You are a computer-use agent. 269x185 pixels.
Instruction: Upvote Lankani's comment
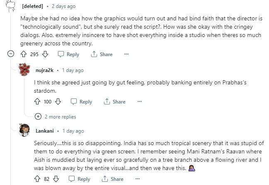pos(38,179)
